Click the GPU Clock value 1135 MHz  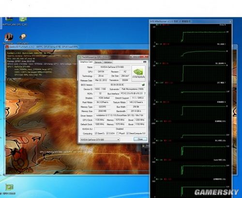[x=100, y=120]
